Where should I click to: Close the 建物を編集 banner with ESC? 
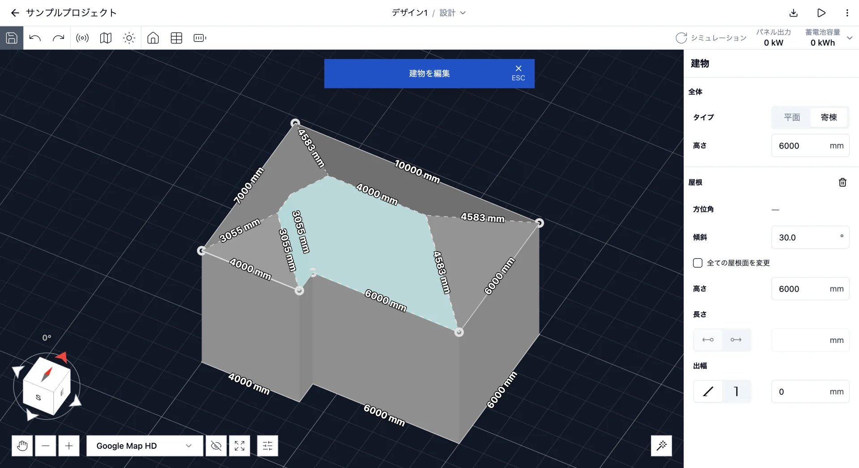519,73
